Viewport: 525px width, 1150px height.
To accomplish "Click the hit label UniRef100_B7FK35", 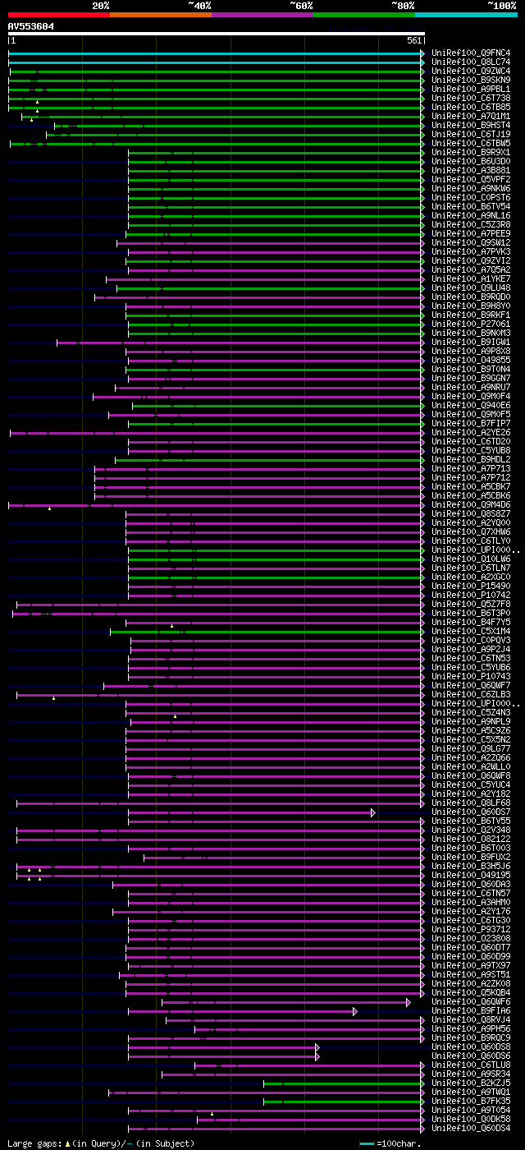I will point(471,1102).
